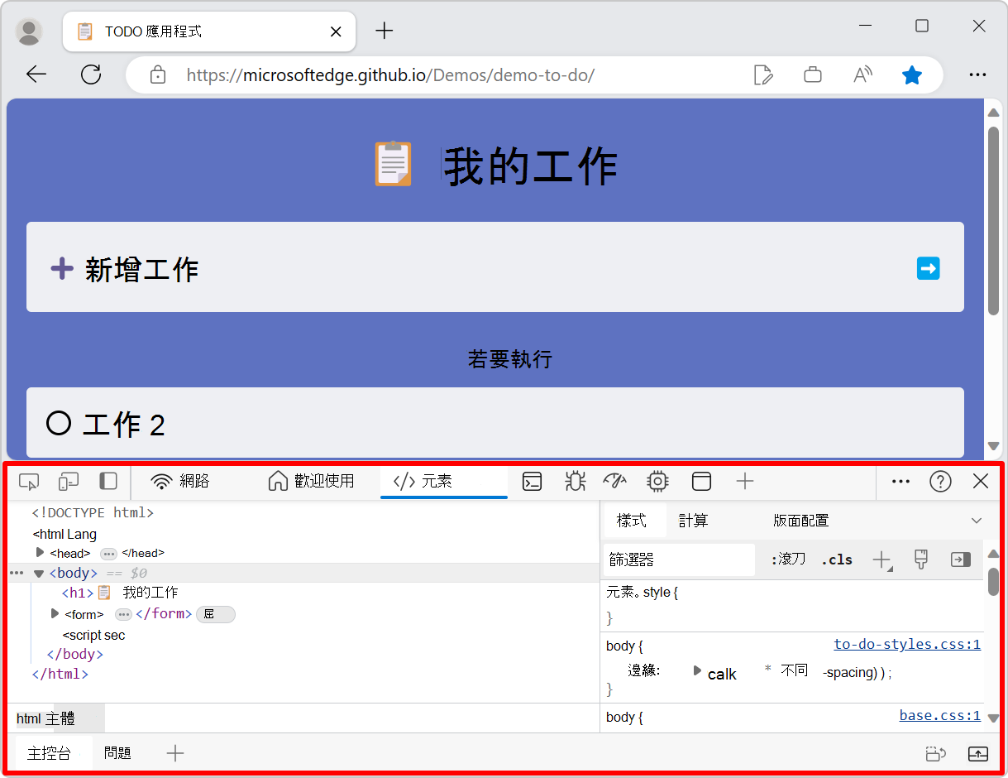The image size is (1008, 778).
Task: Toggle device emulation mode
Action: (69, 481)
